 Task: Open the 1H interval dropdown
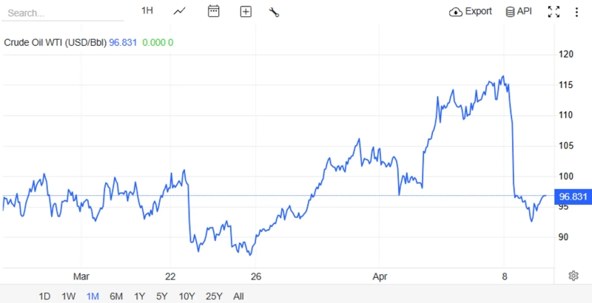[x=147, y=11]
